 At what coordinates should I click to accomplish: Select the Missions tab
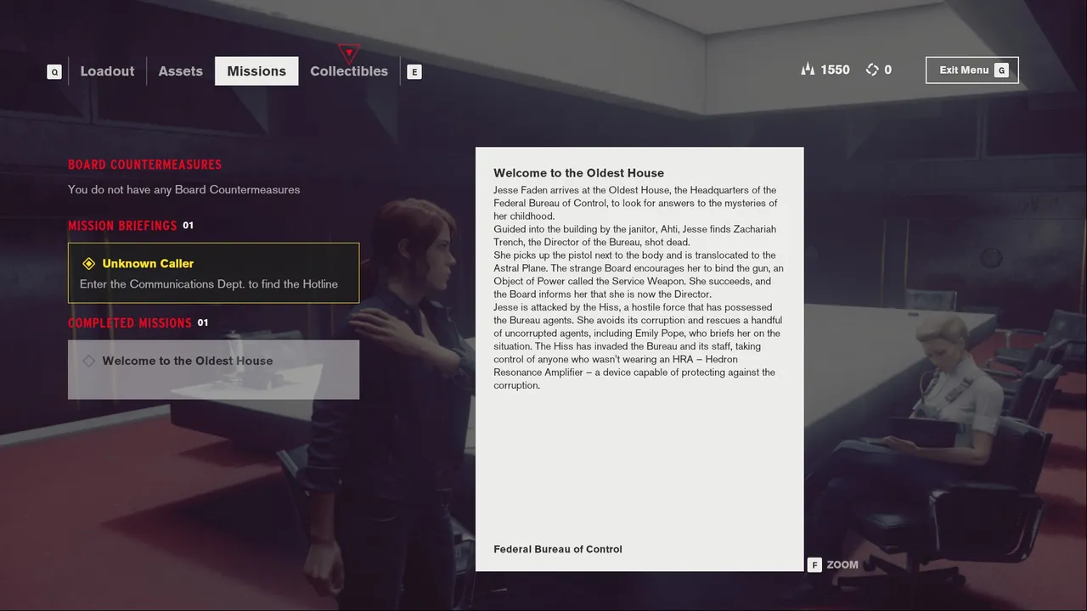256,71
